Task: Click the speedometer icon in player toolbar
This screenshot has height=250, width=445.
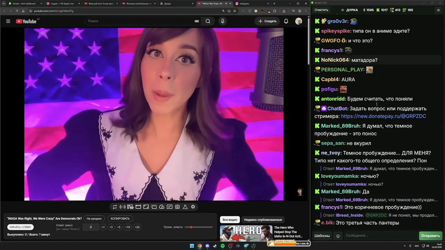Action: [x=162, y=207]
